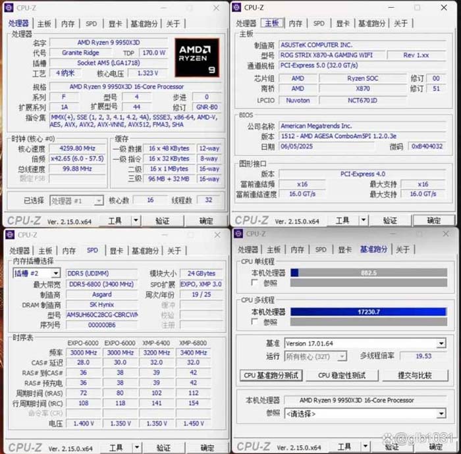Image resolution: width=461 pixels, height=454 pixels.
Task: Switch to 内存 tab in processor window
Action: (68, 24)
